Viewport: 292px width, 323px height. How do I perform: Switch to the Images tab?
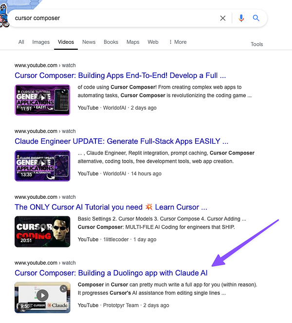click(41, 42)
